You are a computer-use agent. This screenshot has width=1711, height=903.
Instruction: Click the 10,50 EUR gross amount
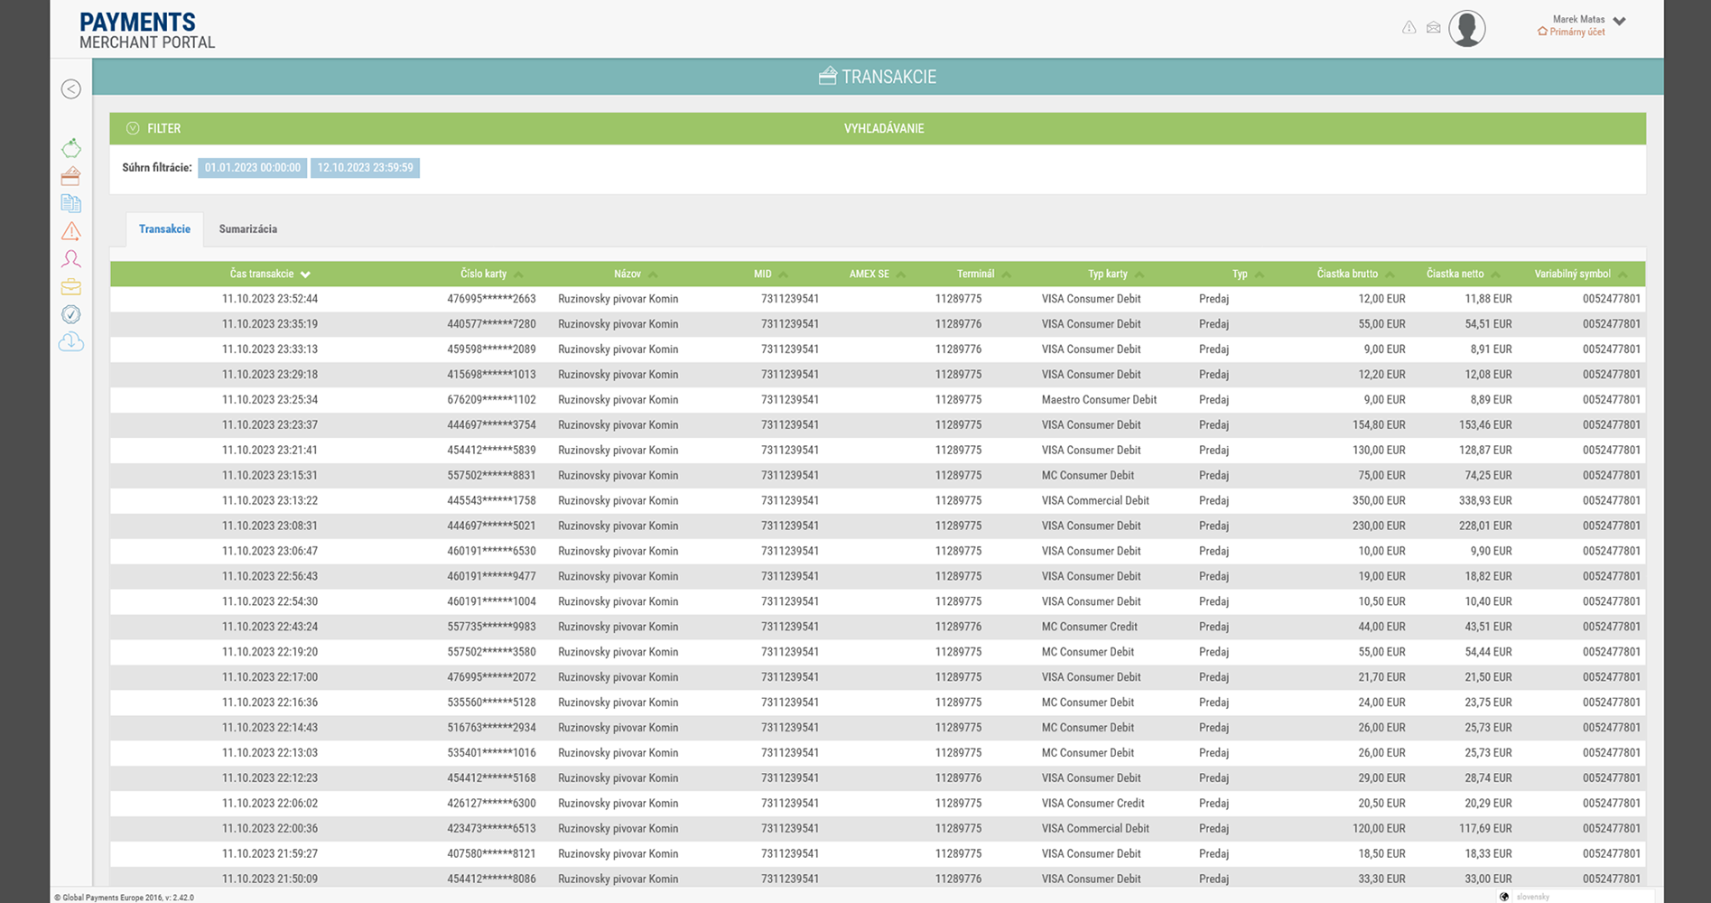click(x=1381, y=602)
